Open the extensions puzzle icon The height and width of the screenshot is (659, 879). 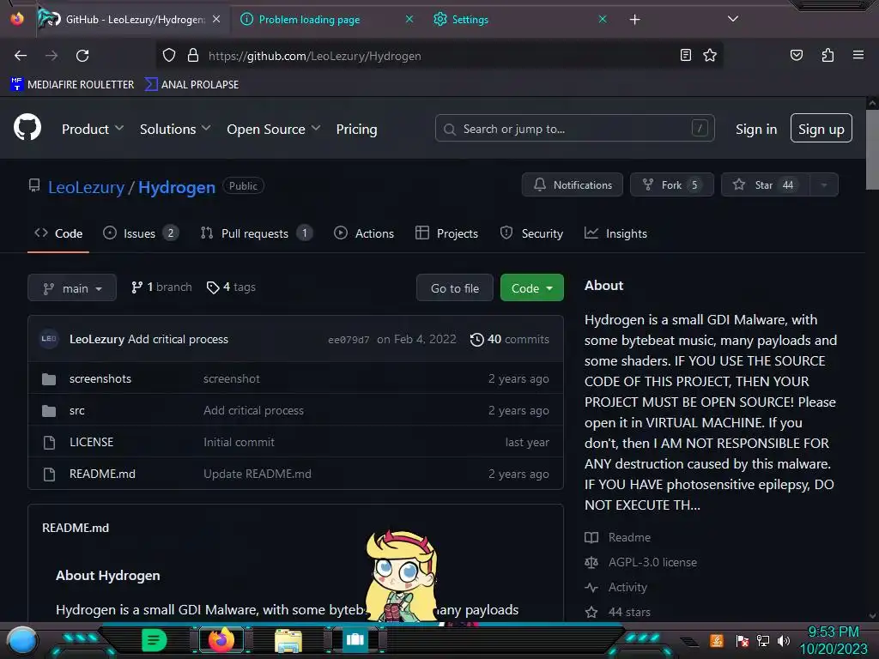(827, 55)
